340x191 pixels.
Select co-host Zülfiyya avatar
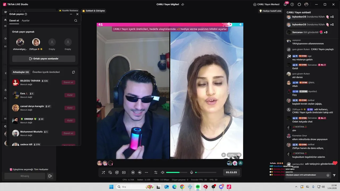(36, 42)
